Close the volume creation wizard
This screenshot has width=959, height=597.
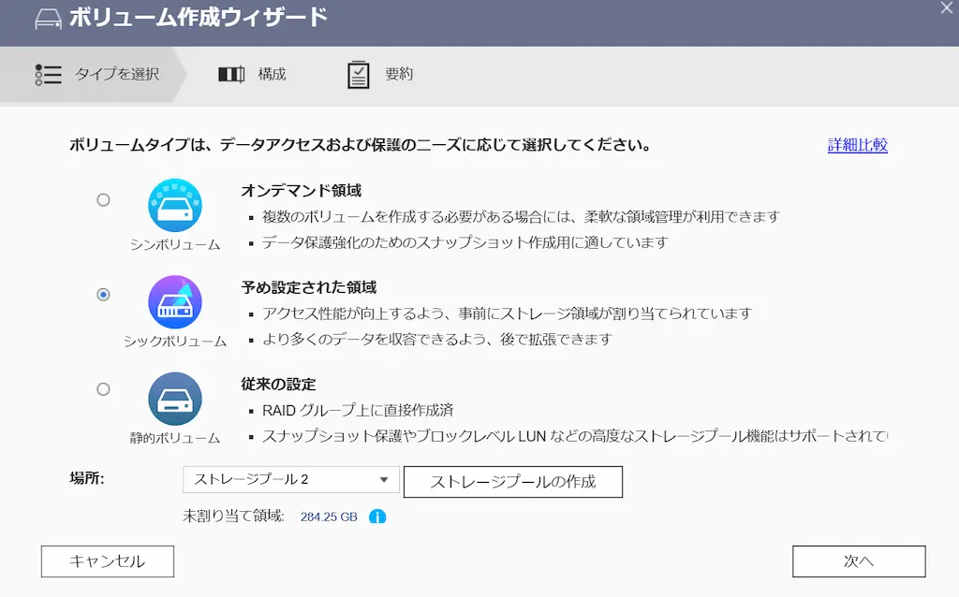(947, 7)
